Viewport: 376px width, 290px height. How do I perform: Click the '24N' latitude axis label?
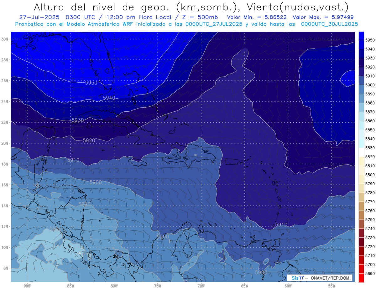pos(4,101)
